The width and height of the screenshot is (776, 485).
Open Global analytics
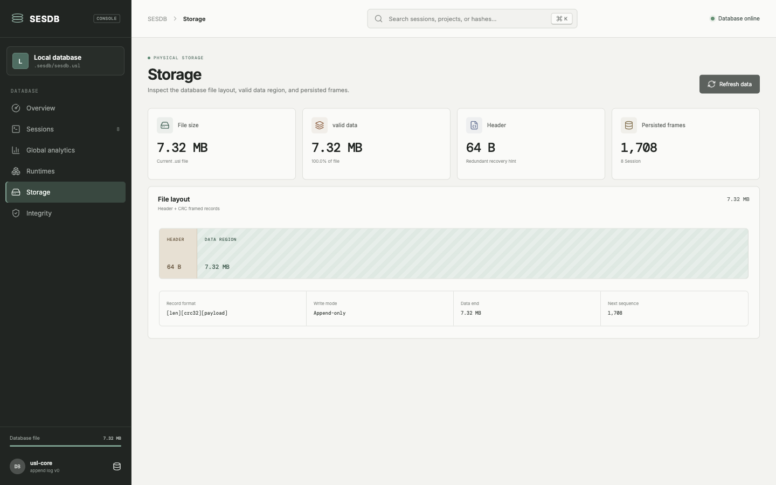coord(65,150)
